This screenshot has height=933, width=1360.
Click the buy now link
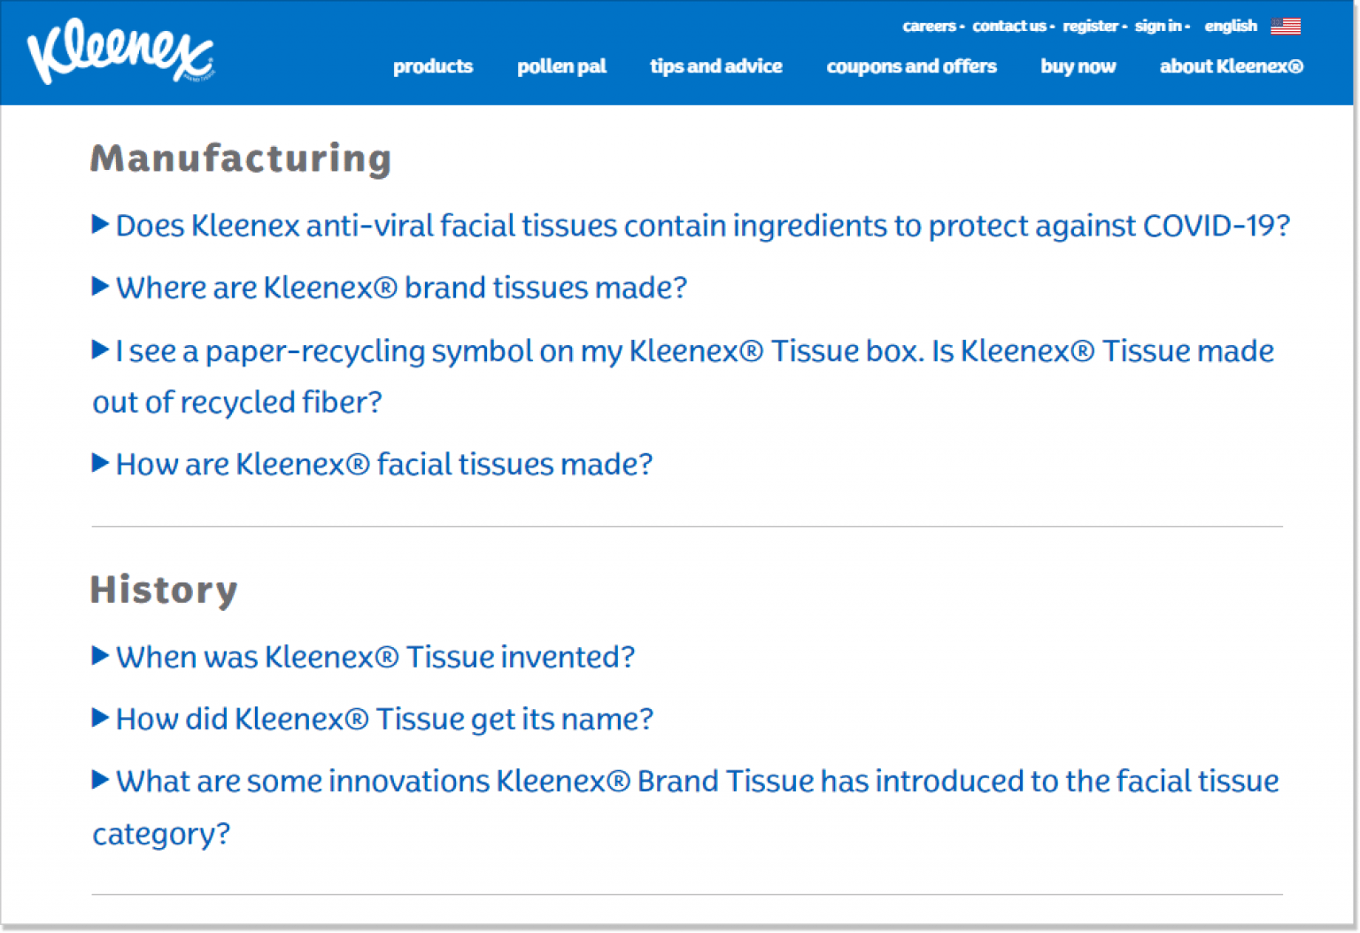click(1078, 66)
